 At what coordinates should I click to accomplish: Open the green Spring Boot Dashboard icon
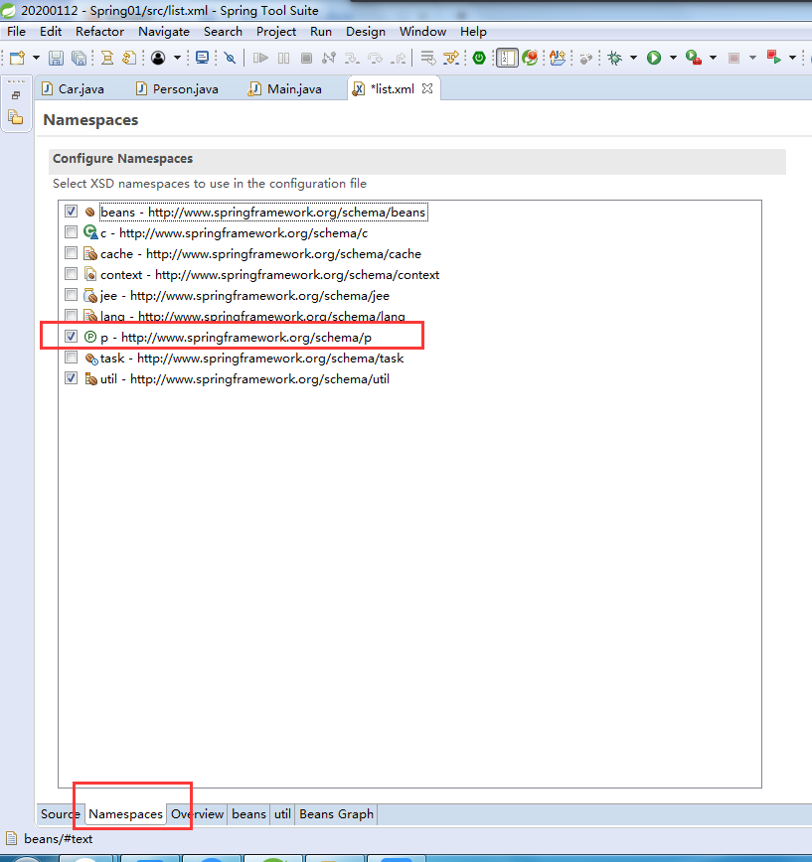[x=479, y=58]
